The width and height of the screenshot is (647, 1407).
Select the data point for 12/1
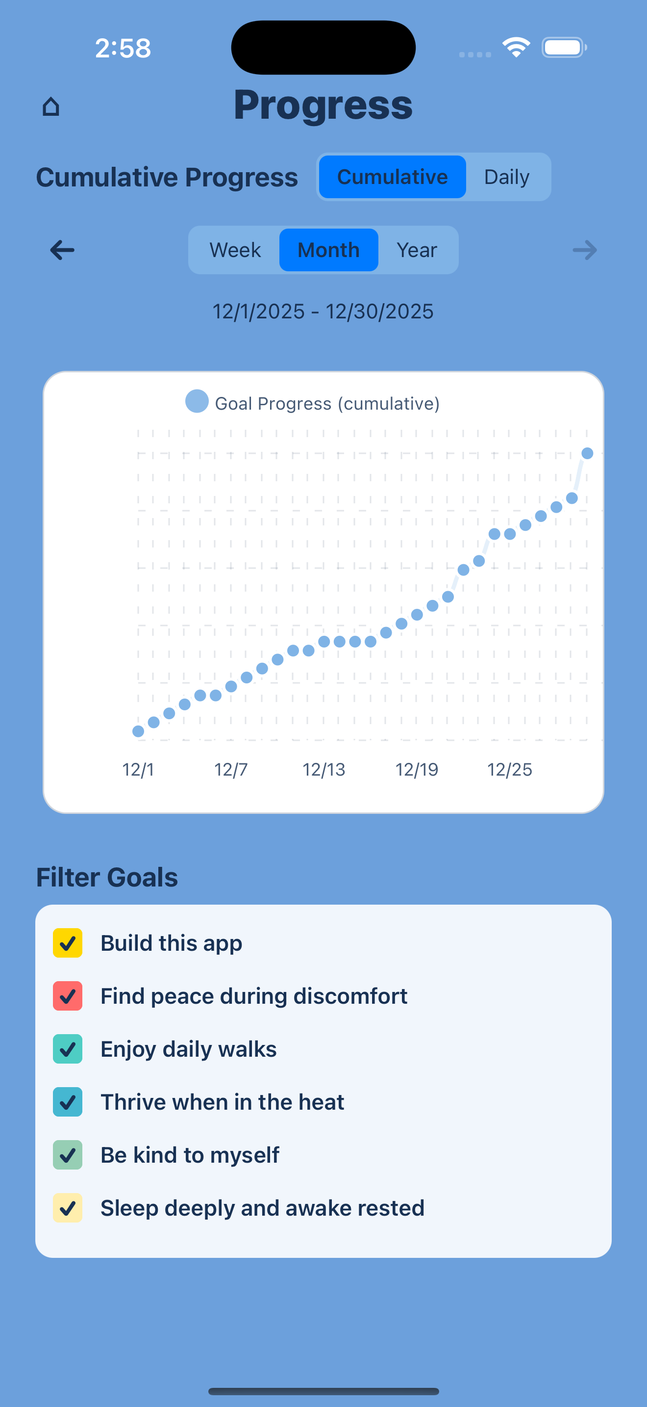pyautogui.click(x=139, y=731)
